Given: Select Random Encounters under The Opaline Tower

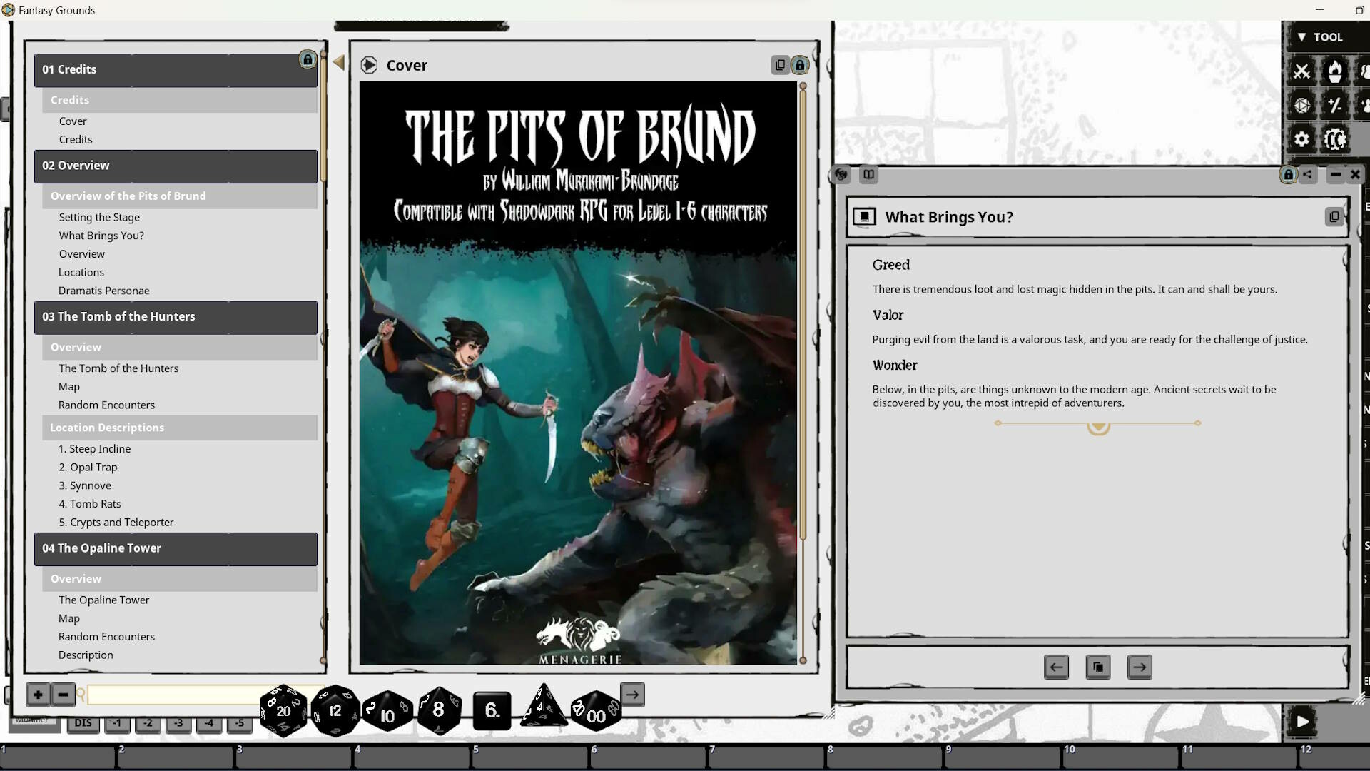Looking at the screenshot, I should 106,636.
